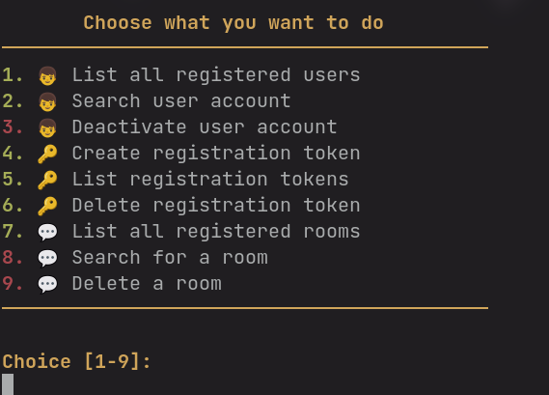Click the boy emoji beside List all registered users
The width and height of the screenshot is (549, 395).
pos(47,75)
